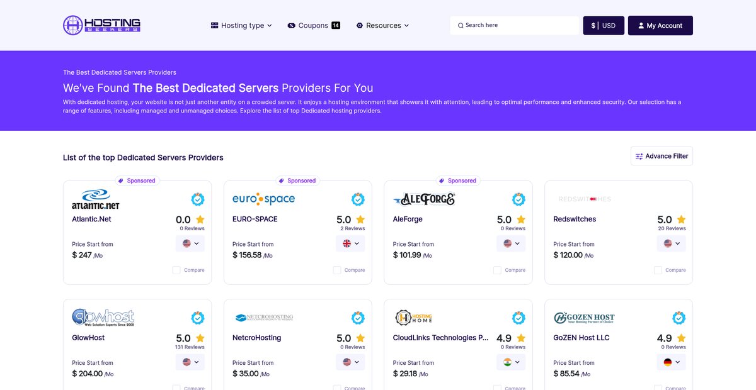This screenshot has height=390, width=756.
Task: Open US flag country dropdown on Atlantic.Net
Action: [190, 243]
